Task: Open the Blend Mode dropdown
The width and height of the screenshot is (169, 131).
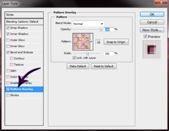Action: pyautogui.click(x=88, y=24)
